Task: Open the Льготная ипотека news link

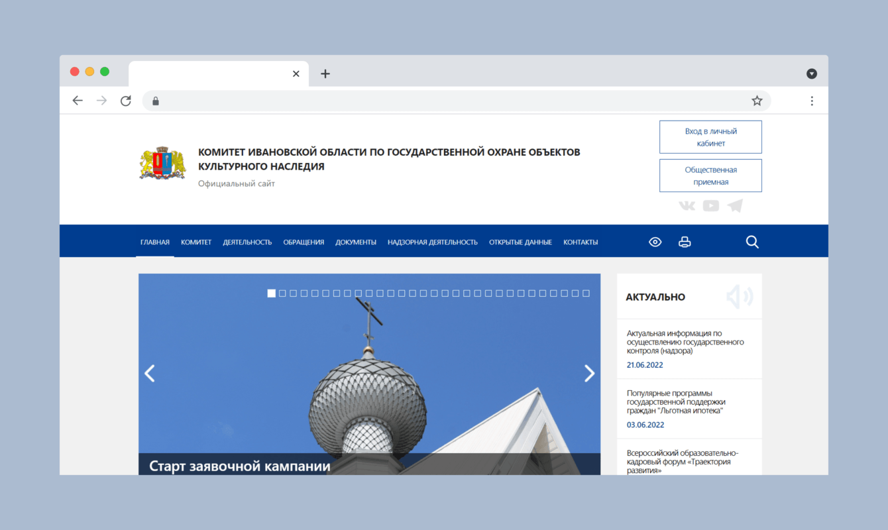Action: coord(677,401)
